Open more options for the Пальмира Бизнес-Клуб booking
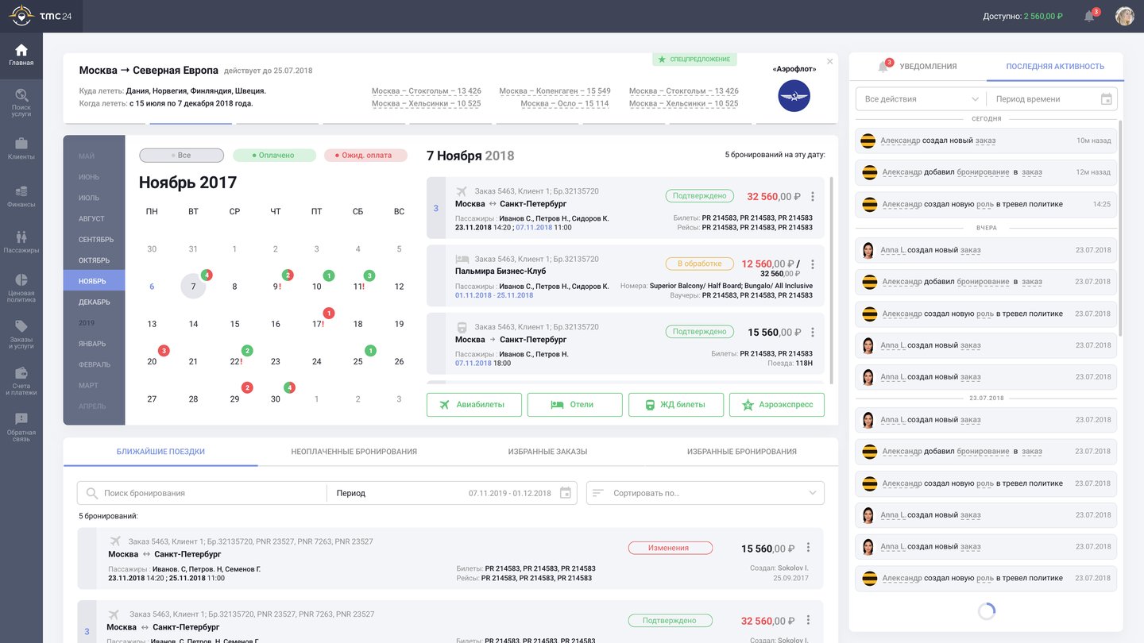Image resolution: width=1144 pixels, height=643 pixels. pyautogui.click(x=812, y=264)
